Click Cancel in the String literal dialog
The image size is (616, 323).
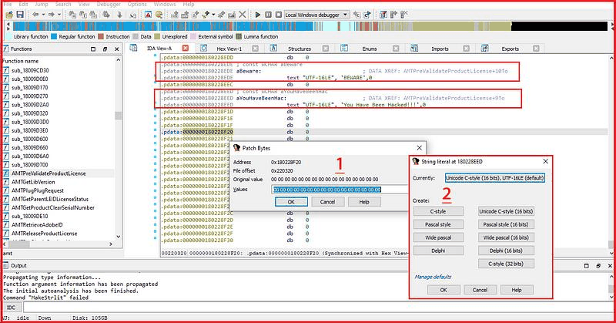(x=480, y=290)
